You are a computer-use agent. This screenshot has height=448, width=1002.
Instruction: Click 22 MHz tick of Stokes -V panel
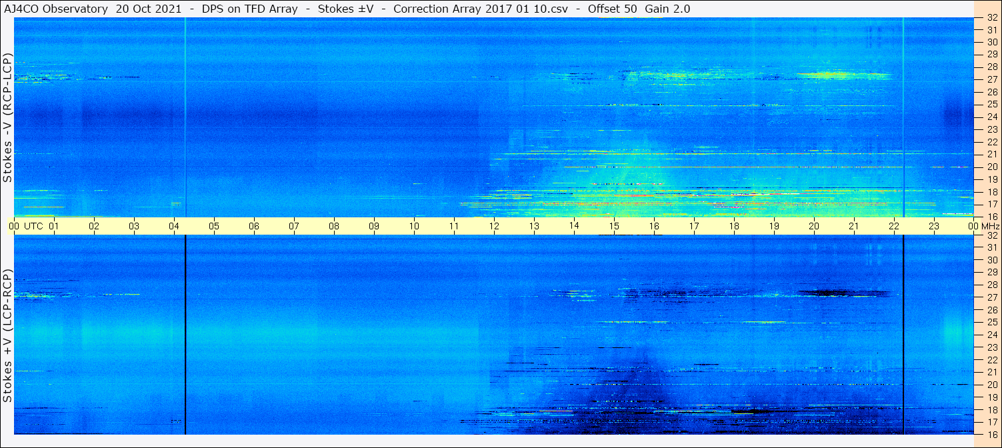pos(991,142)
